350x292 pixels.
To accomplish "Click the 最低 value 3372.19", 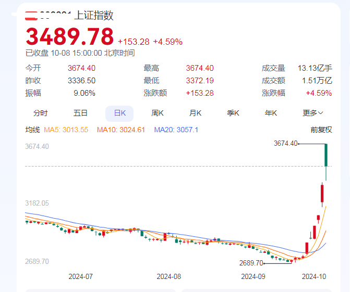I will pyautogui.click(x=200, y=81).
